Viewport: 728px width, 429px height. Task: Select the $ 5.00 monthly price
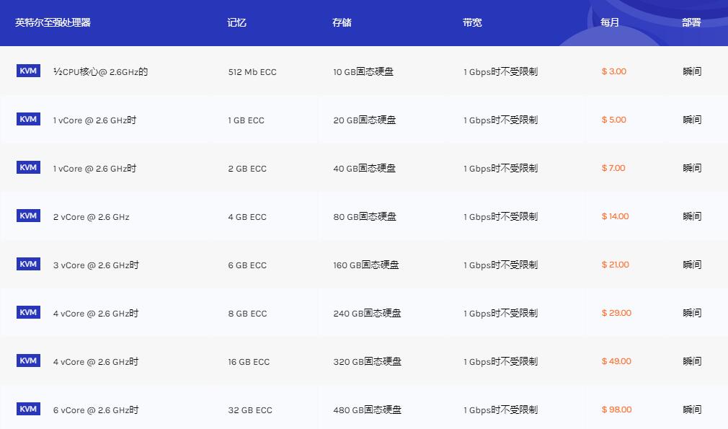[x=614, y=120]
